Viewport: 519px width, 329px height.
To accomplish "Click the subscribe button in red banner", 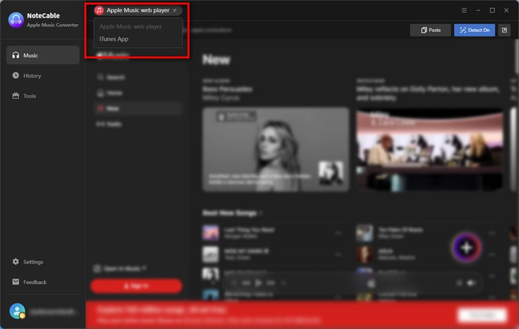I will (x=482, y=315).
